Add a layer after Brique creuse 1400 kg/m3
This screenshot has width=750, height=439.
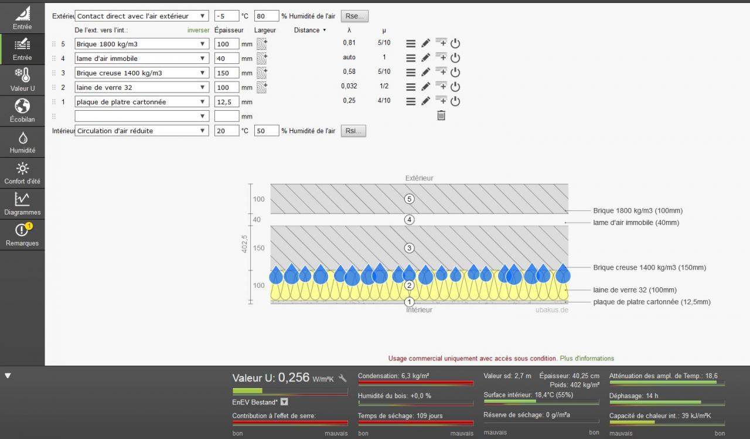pyautogui.click(x=441, y=72)
